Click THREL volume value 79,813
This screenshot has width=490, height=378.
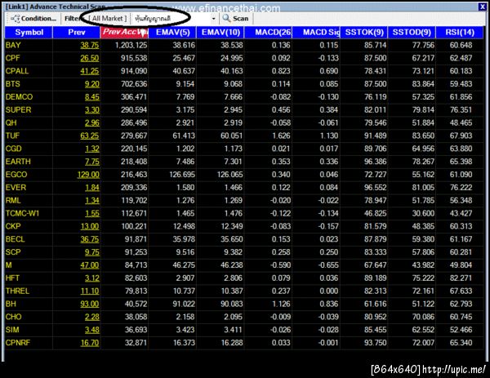pos(136,291)
